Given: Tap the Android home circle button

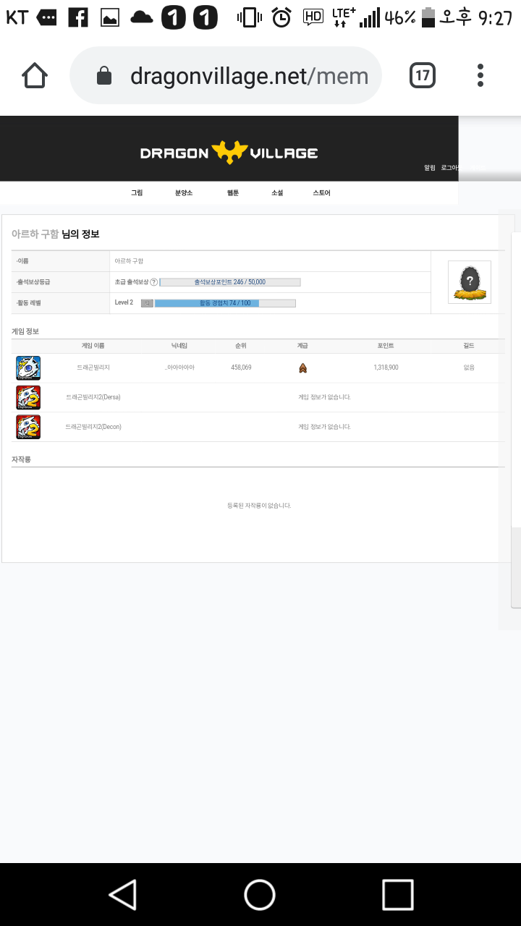Looking at the screenshot, I should coord(260,895).
